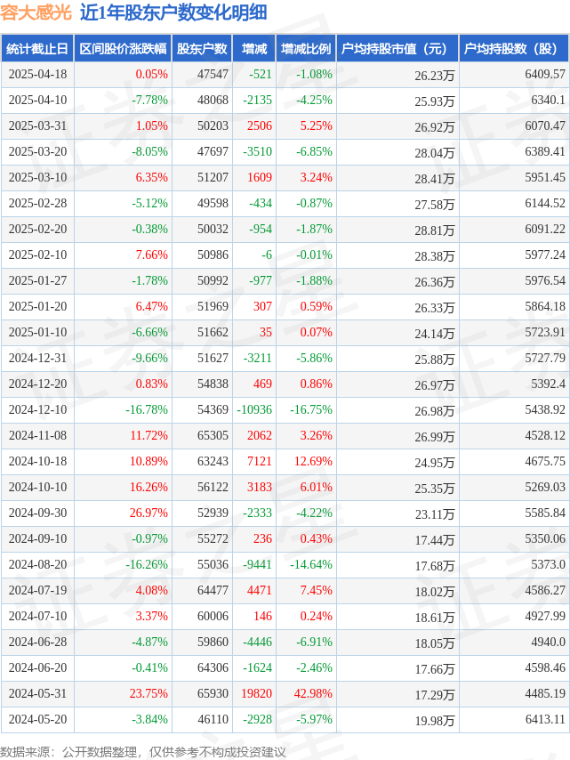Click shareholder count 65930 cell
The height and width of the screenshot is (760, 570).
213,693
